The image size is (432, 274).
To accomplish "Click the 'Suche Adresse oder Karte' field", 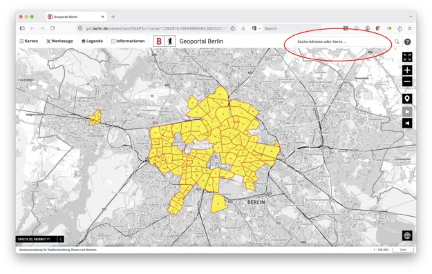I will [342, 41].
